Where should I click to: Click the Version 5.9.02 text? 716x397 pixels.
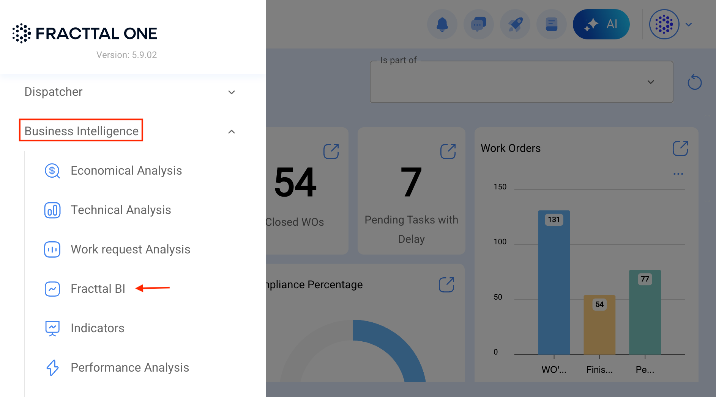click(x=126, y=55)
